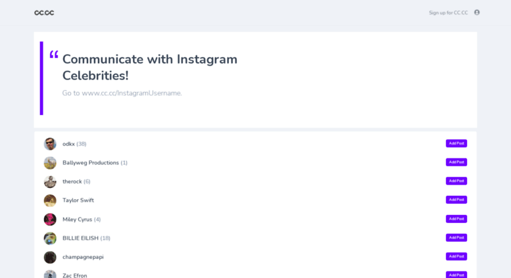The height and width of the screenshot is (278, 511).
Task: Open therock avatar picture
Action: click(x=50, y=181)
